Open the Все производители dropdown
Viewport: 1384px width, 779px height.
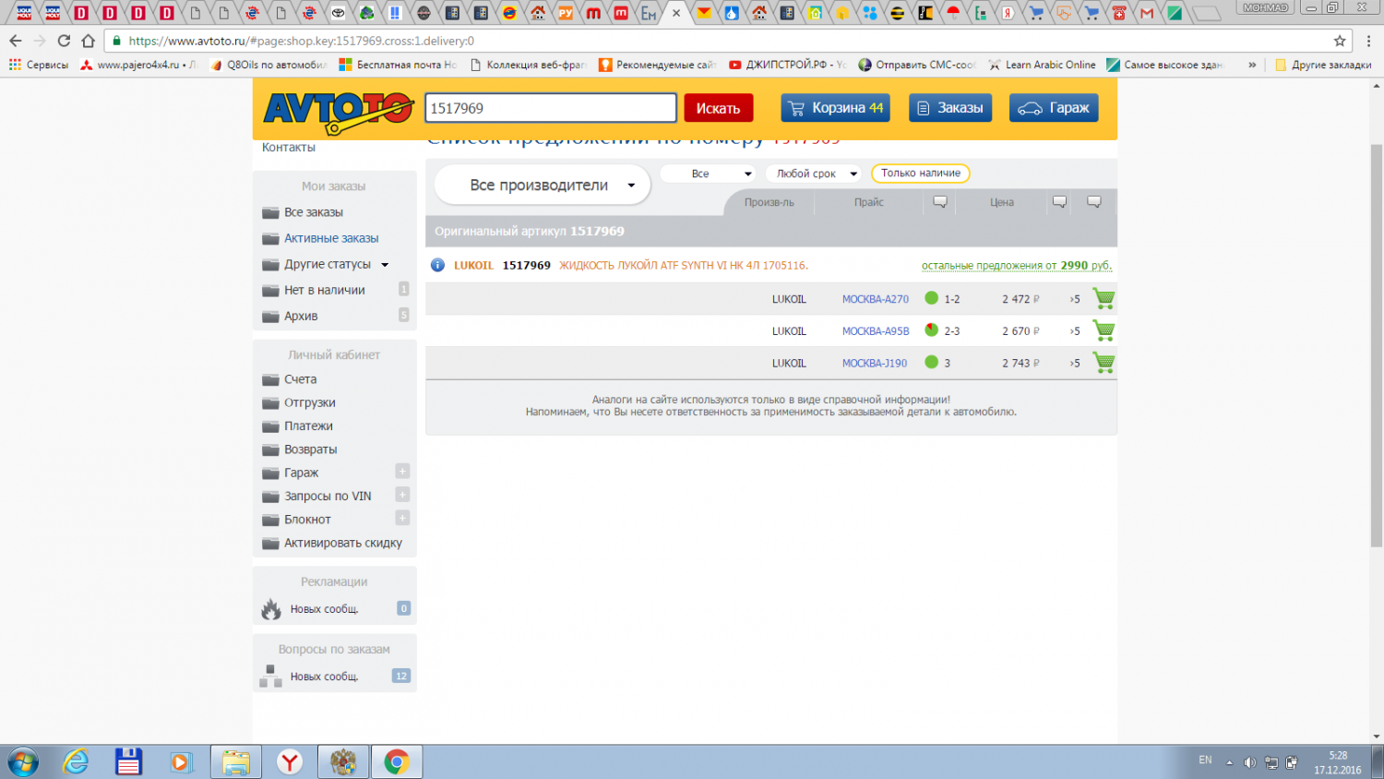(543, 185)
